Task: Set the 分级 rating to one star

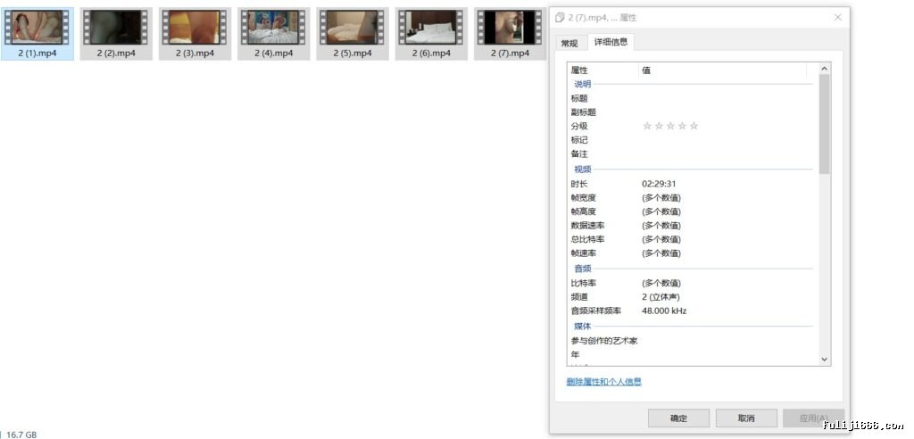Action: coord(647,126)
